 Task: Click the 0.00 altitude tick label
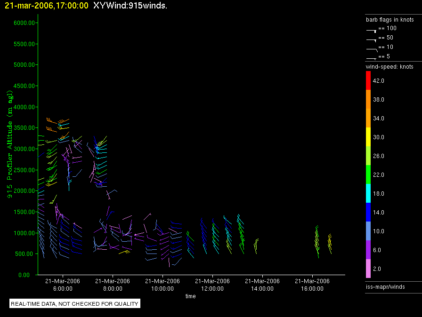(24, 275)
